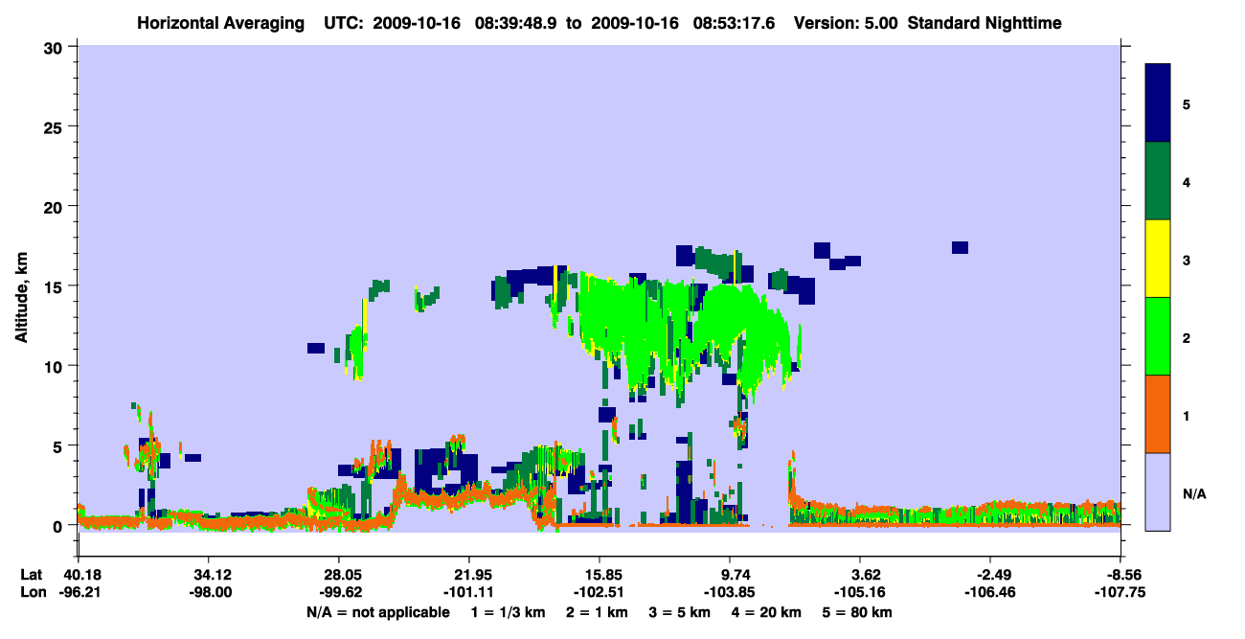Click the yellow colorbar segment labeled 3

tap(1158, 259)
